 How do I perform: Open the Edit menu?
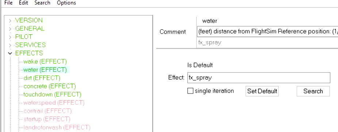23,3
